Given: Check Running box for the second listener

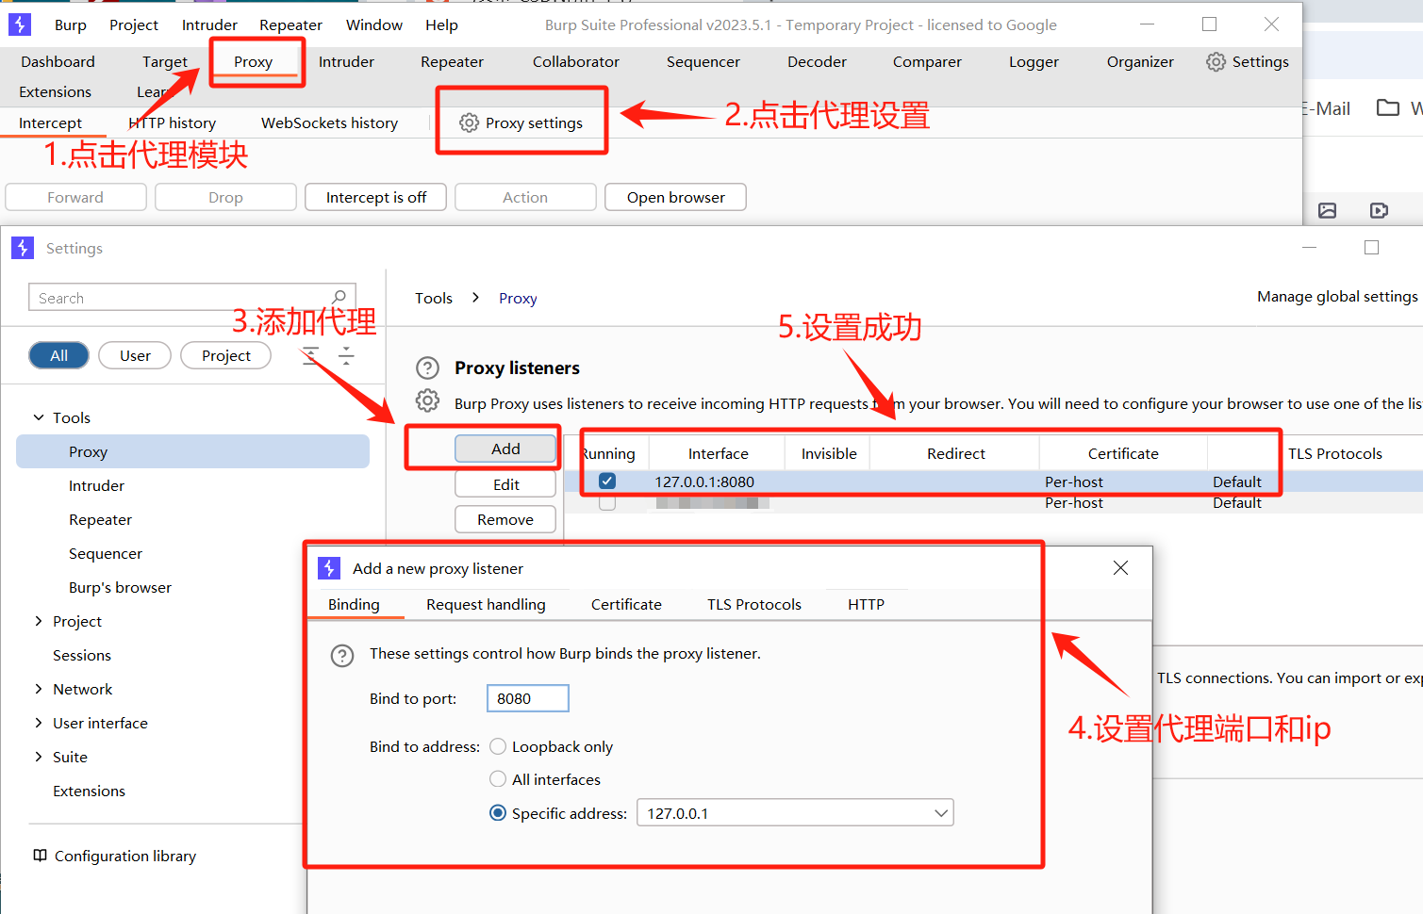Looking at the screenshot, I should click(607, 503).
